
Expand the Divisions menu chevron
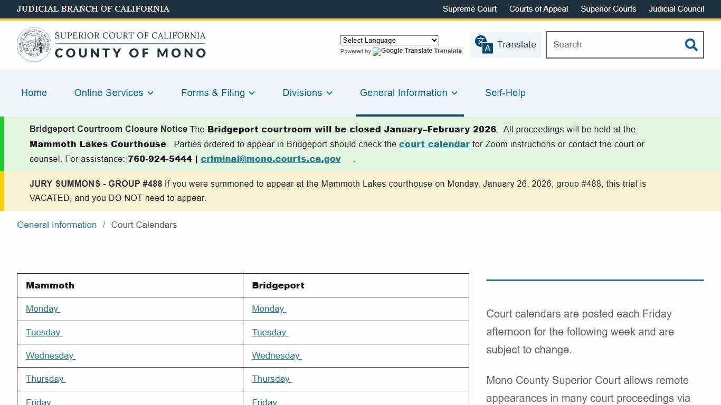(329, 93)
